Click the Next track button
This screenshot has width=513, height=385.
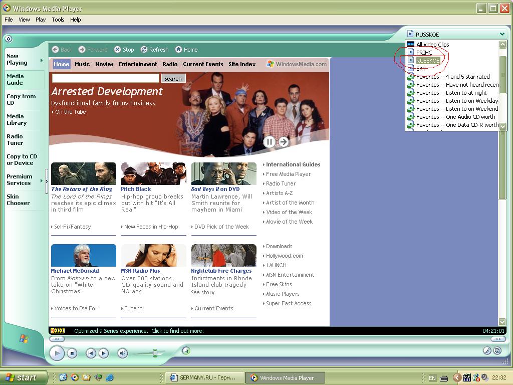[104, 353]
